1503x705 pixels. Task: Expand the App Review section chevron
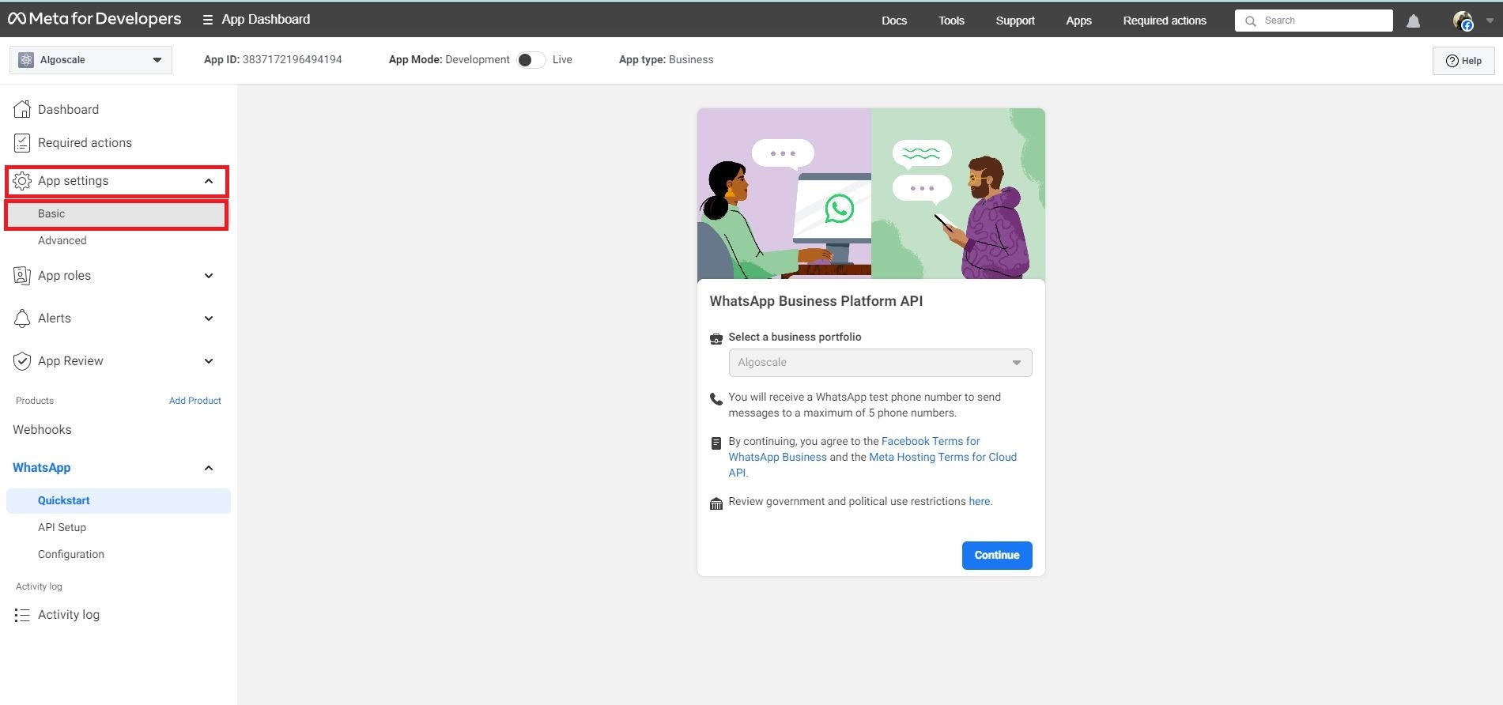pos(209,361)
